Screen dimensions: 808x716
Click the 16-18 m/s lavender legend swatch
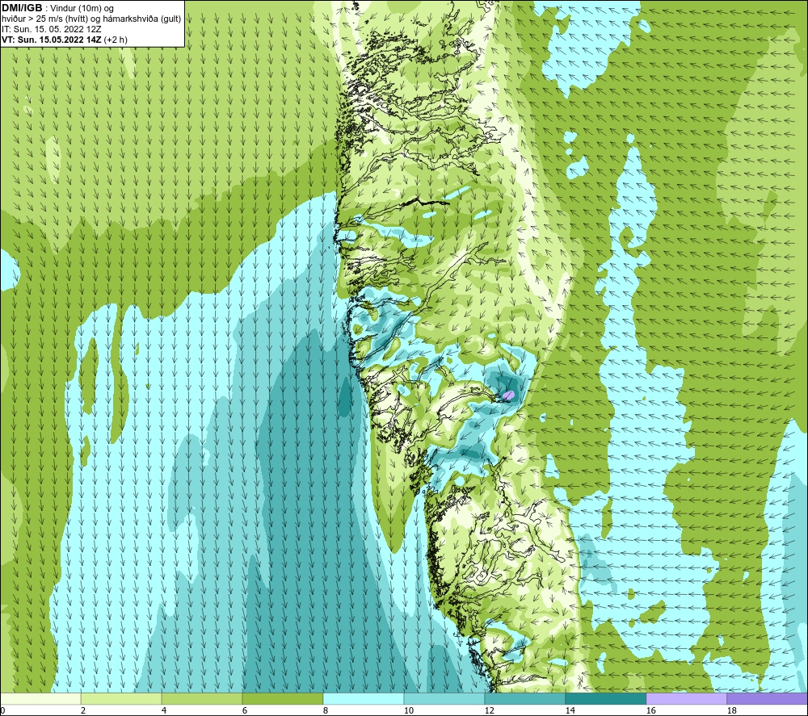686,698
